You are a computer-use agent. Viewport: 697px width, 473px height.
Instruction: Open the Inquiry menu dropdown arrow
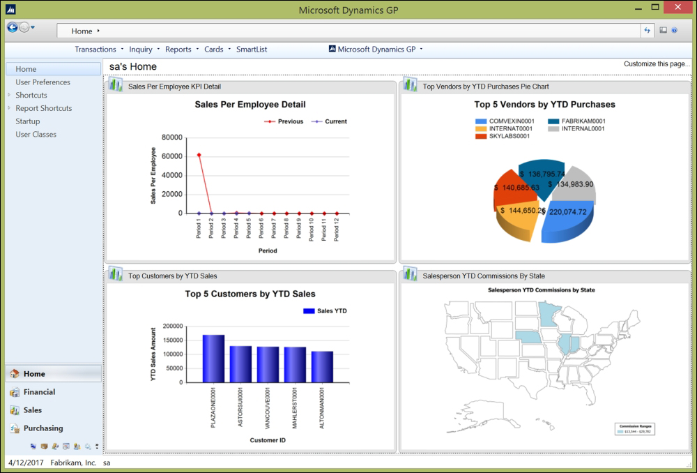pyautogui.click(x=158, y=49)
